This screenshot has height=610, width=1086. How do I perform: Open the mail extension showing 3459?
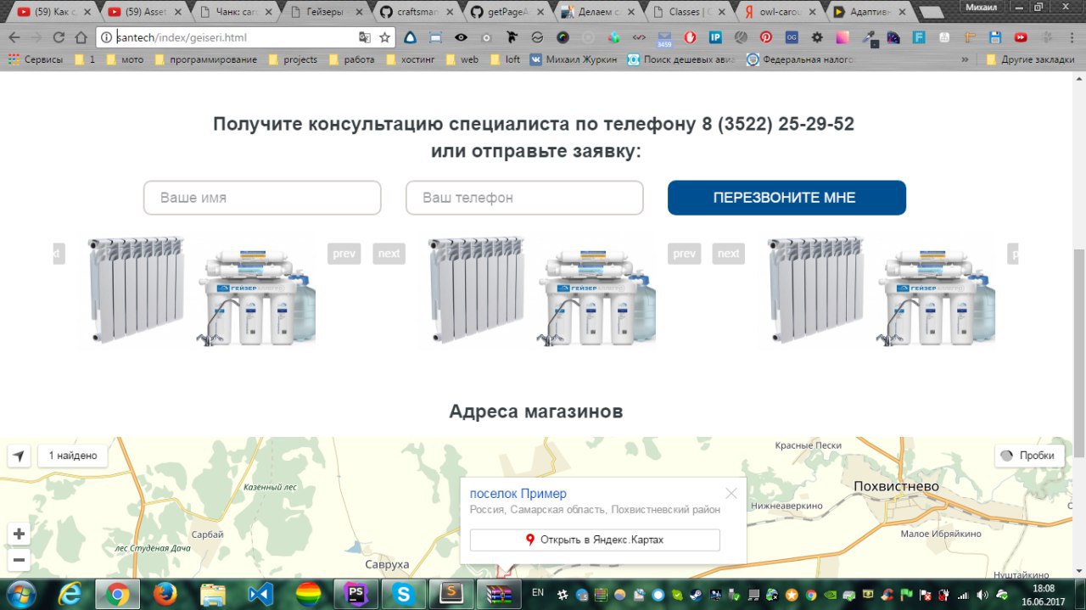click(x=664, y=38)
